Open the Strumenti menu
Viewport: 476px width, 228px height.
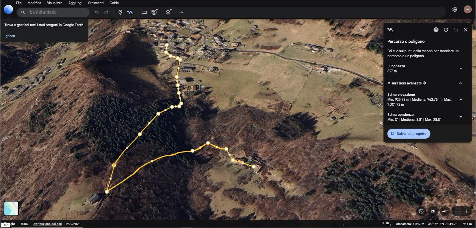[x=95, y=3]
